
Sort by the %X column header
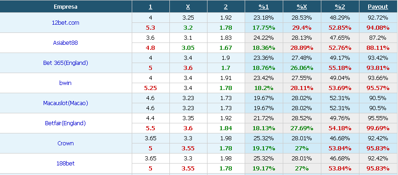(x=302, y=7)
